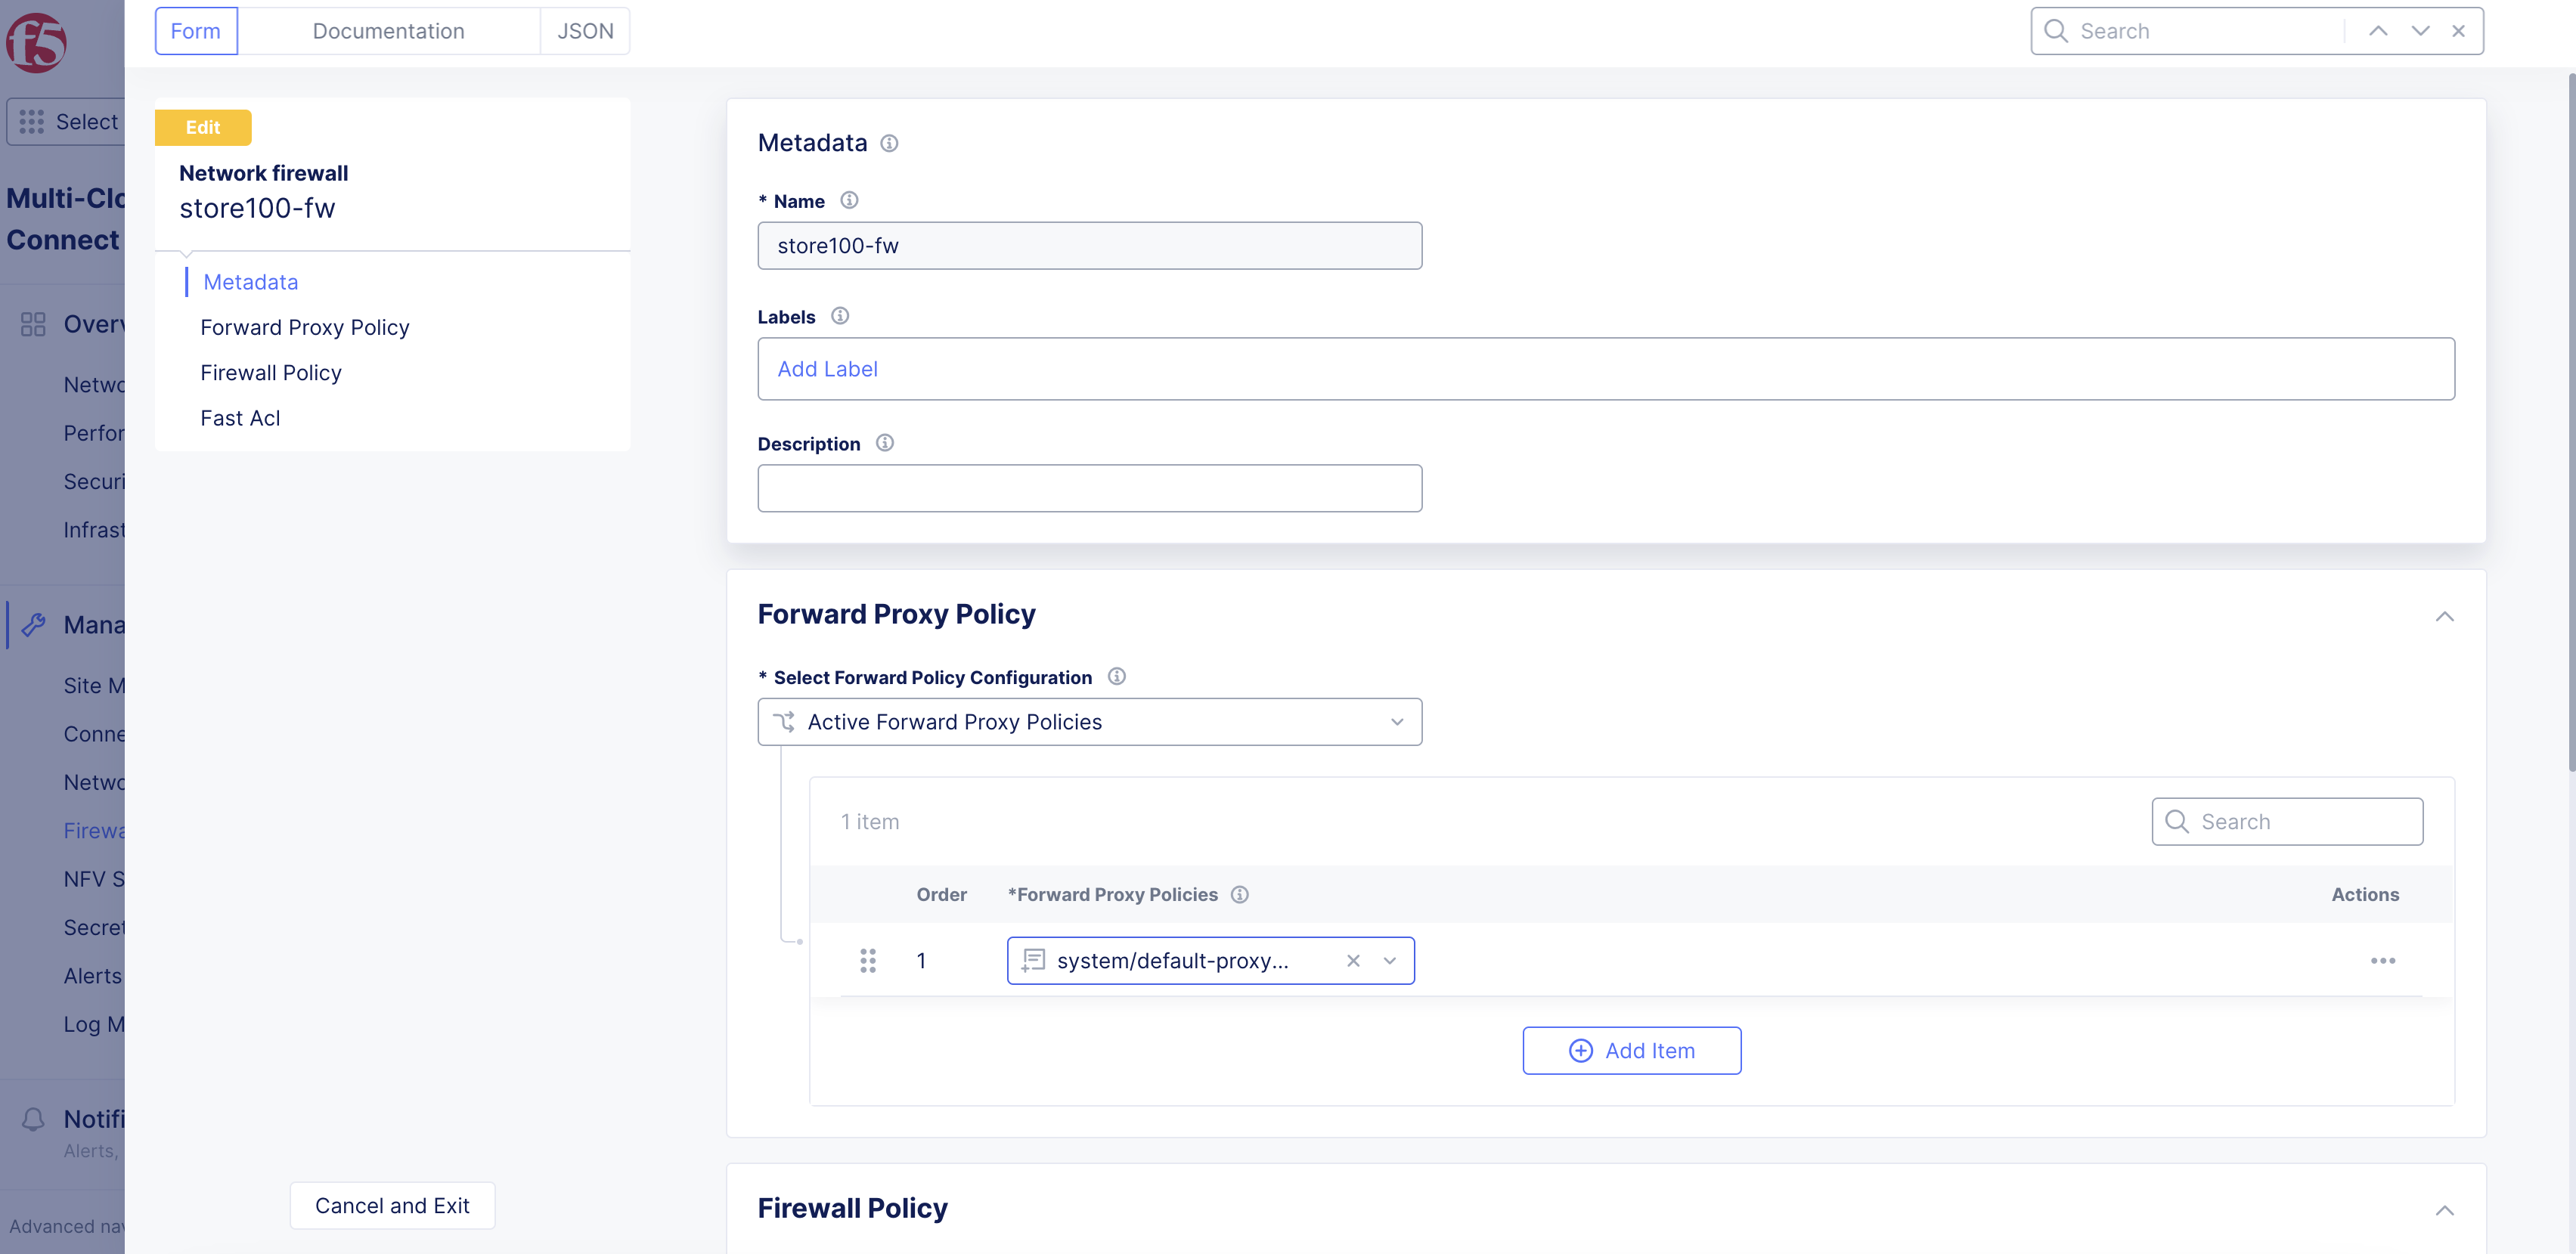The image size is (2576, 1254).
Task: Click Add Item to add a proxy policy
Action: pos(1631,1050)
